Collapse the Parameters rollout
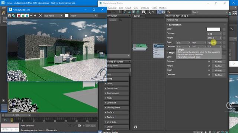Screen dimensions: 238x133 [167, 25]
